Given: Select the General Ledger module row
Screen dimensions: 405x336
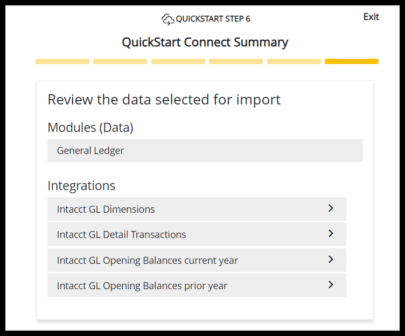Looking at the screenshot, I should click(x=205, y=151).
